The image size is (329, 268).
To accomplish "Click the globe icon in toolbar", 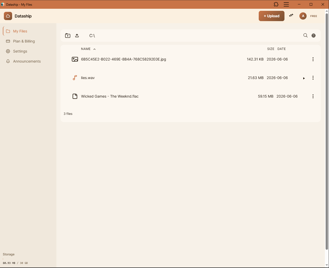I will tap(314, 36).
